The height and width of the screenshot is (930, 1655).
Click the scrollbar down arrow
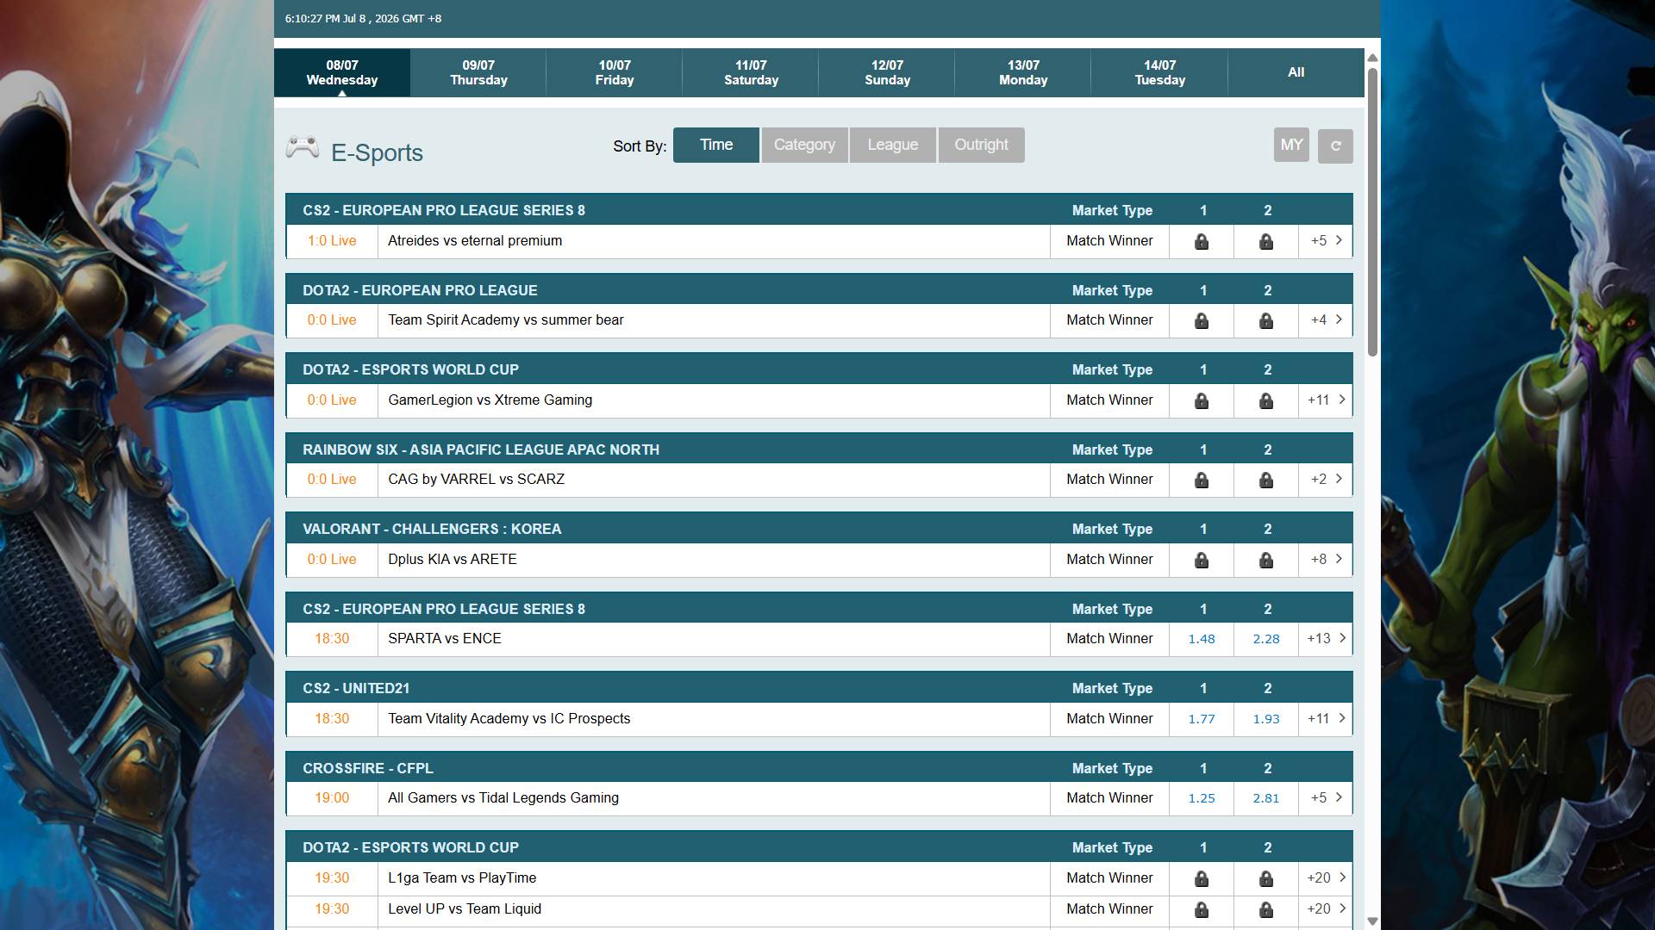[1372, 921]
